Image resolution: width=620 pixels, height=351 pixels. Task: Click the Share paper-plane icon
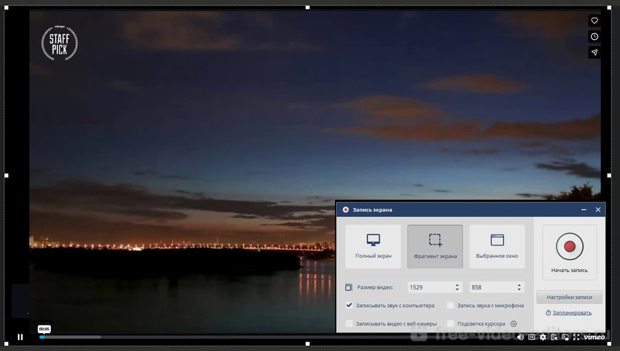point(595,52)
